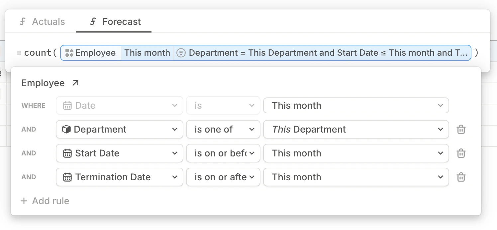
Task: Delete the Department filter rule
Action: 461,129
